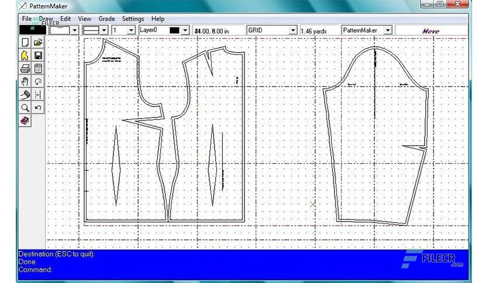Click the white fill color preview box
The width and height of the screenshot is (489, 283).
[x=60, y=30]
